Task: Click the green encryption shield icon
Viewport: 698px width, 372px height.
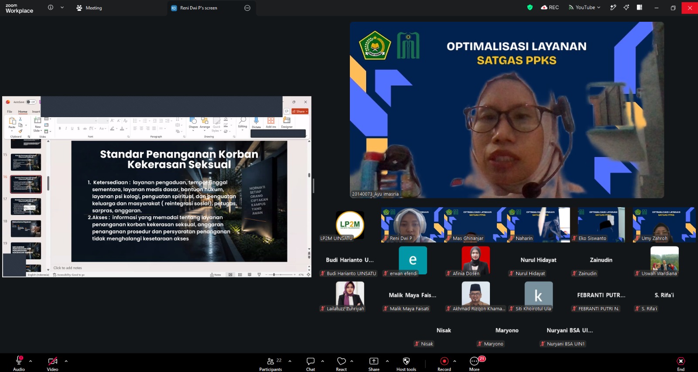Action: [x=530, y=7]
